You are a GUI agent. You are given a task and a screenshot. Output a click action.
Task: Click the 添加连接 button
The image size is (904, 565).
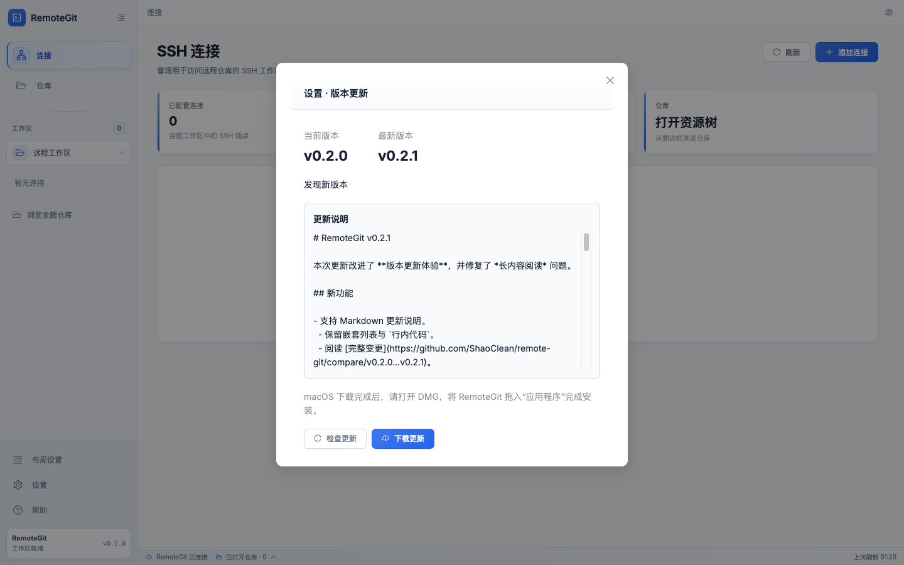[847, 52]
